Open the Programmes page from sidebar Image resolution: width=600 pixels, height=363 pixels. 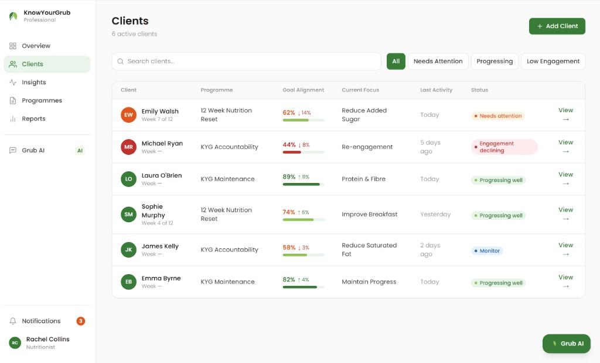coord(47,101)
